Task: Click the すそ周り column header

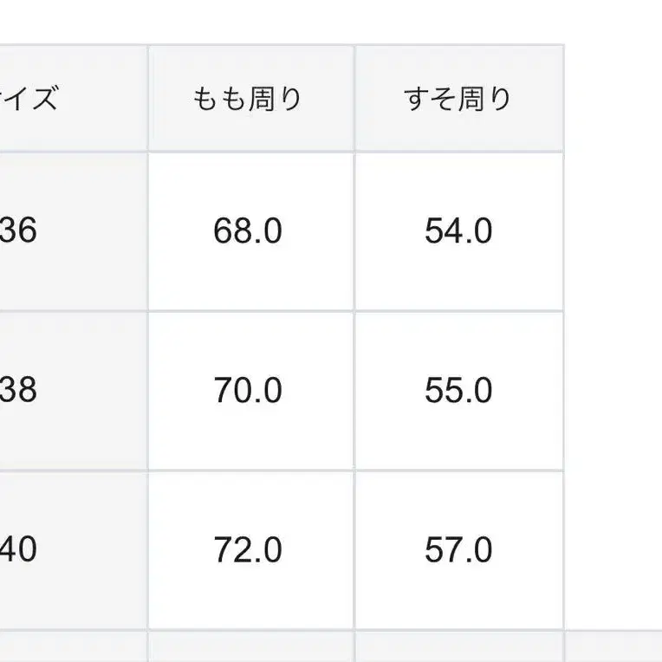Action: click(x=458, y=99)
